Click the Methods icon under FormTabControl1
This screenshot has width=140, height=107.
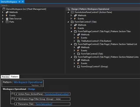pyautogui.click(x=75, y=25)
